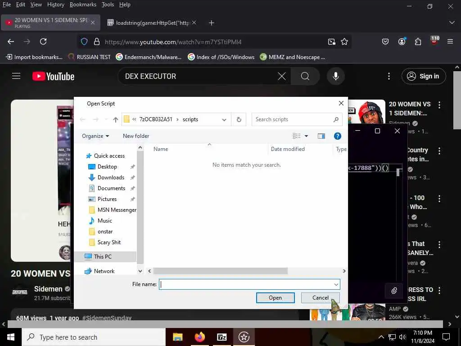Open a new tab with plus button
461x346 pixels.
212,23
